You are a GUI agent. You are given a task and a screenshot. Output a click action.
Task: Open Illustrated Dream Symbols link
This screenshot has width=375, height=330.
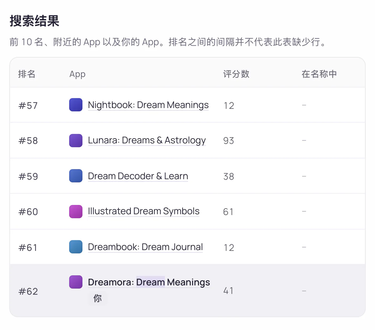[144, 211]
